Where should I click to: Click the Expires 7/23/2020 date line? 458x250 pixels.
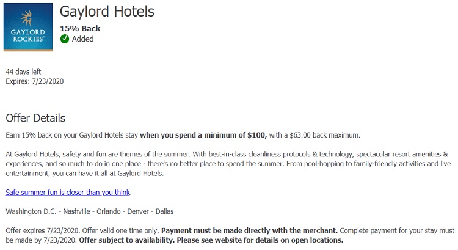(x=34, y=81)
